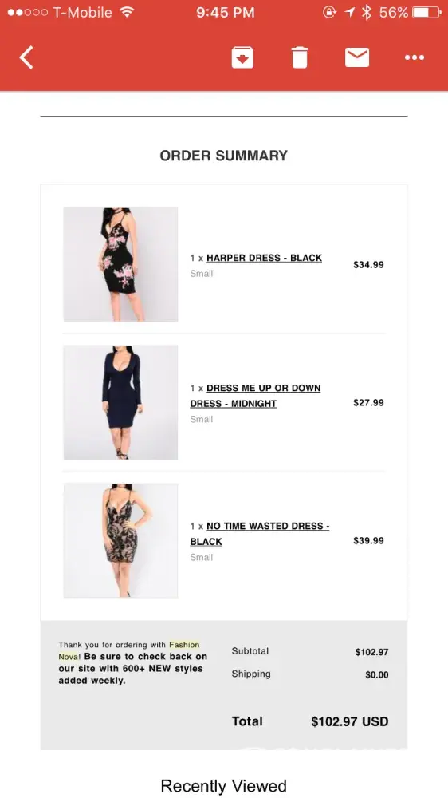448x798 pixels.
Task: Archive this email with the archive icon
Action: click(x=242, y=57)
